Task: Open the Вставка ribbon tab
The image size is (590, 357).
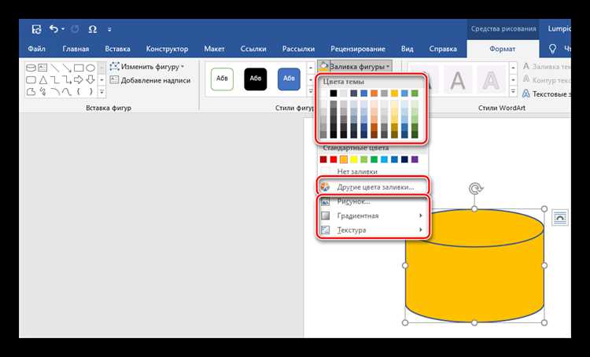Action: click(x=117, y=49)
